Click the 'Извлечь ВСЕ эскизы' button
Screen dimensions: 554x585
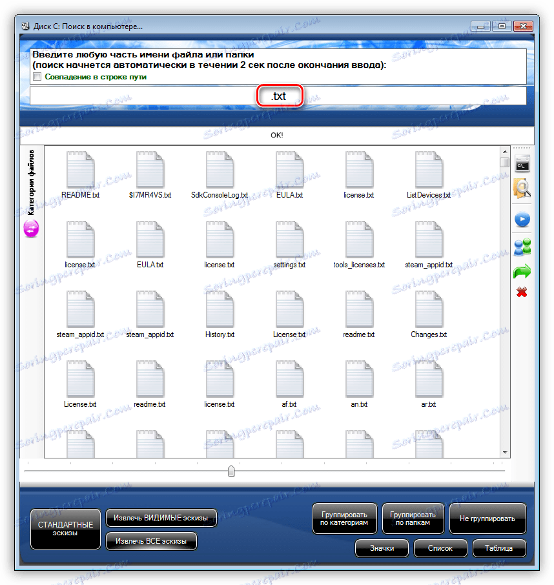pyautogui.click(x=151, y=541)
